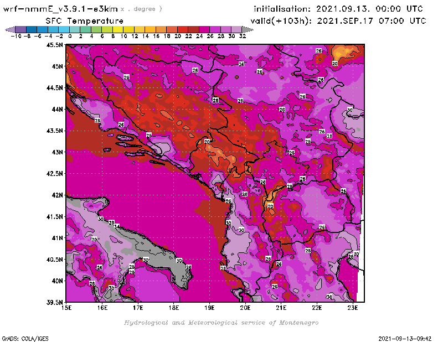Viewport: 443px width, 342px height.
Task: Click the '23E' longitude label
Action: [353, 308]
